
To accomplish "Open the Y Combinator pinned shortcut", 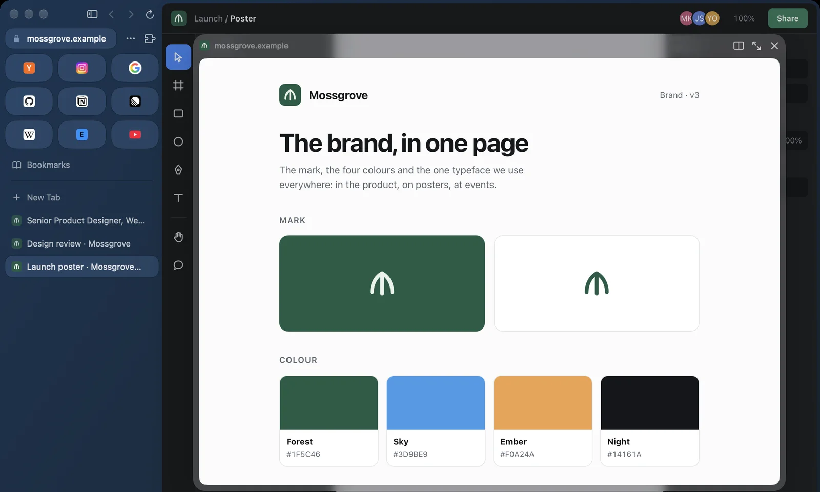I will pyautogui.click(x=29, y=68).
